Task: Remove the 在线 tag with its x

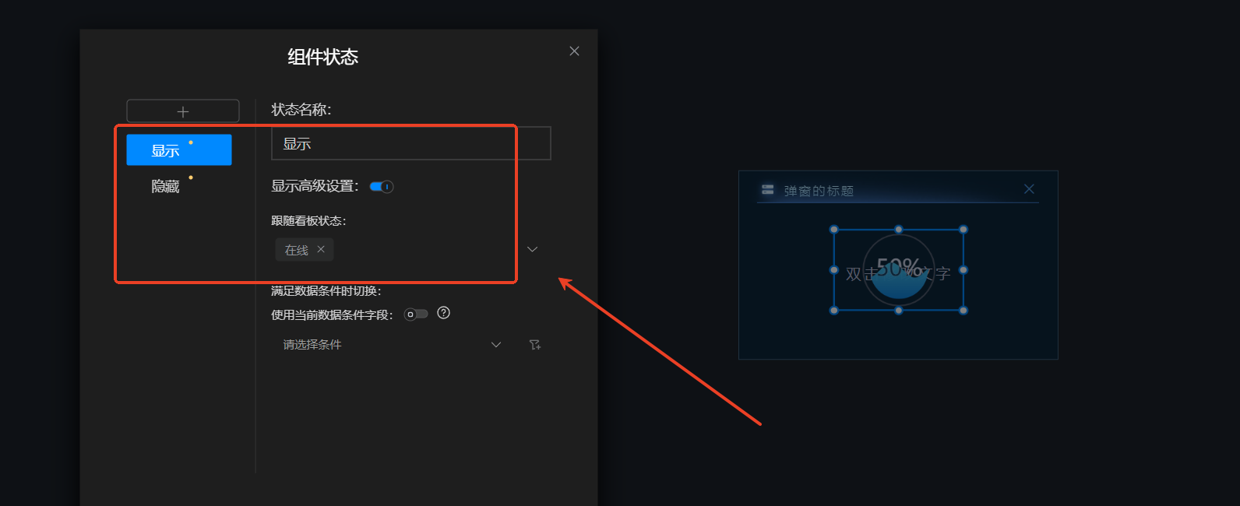Action: pyautogui.click(x=321, y=249)
